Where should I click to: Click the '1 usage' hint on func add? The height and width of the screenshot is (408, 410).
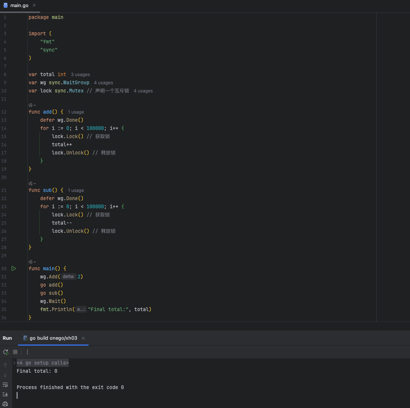pyautogui.click(x=76, y=112)
